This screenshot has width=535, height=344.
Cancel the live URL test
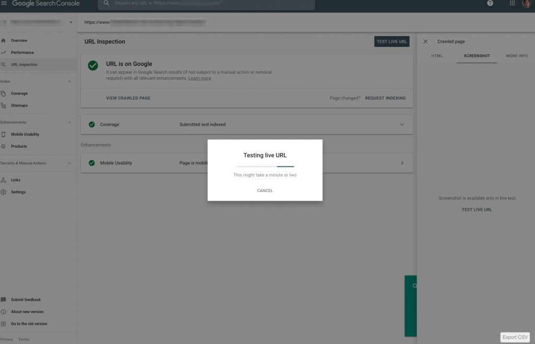coord(265,191)
